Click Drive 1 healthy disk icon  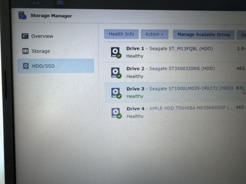[116, 53]
